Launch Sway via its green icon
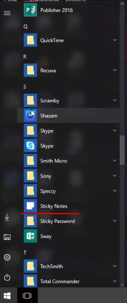Viewport: 127px width, 303px height. [x=30, y=236]
